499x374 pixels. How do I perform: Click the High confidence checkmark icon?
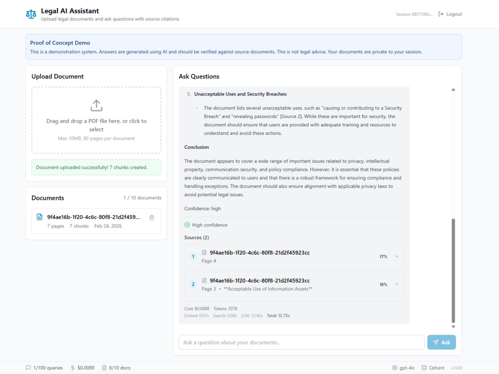coord(187,225)
